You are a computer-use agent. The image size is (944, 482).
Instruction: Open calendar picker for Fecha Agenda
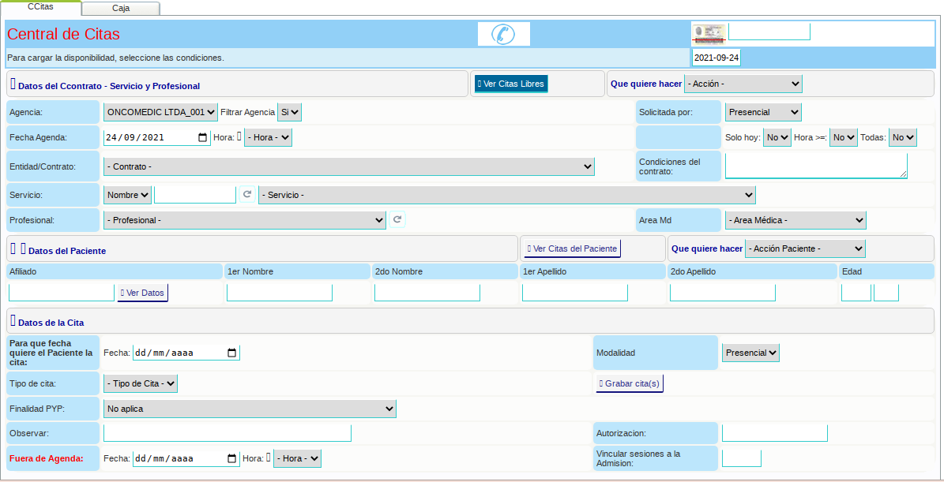202,137
